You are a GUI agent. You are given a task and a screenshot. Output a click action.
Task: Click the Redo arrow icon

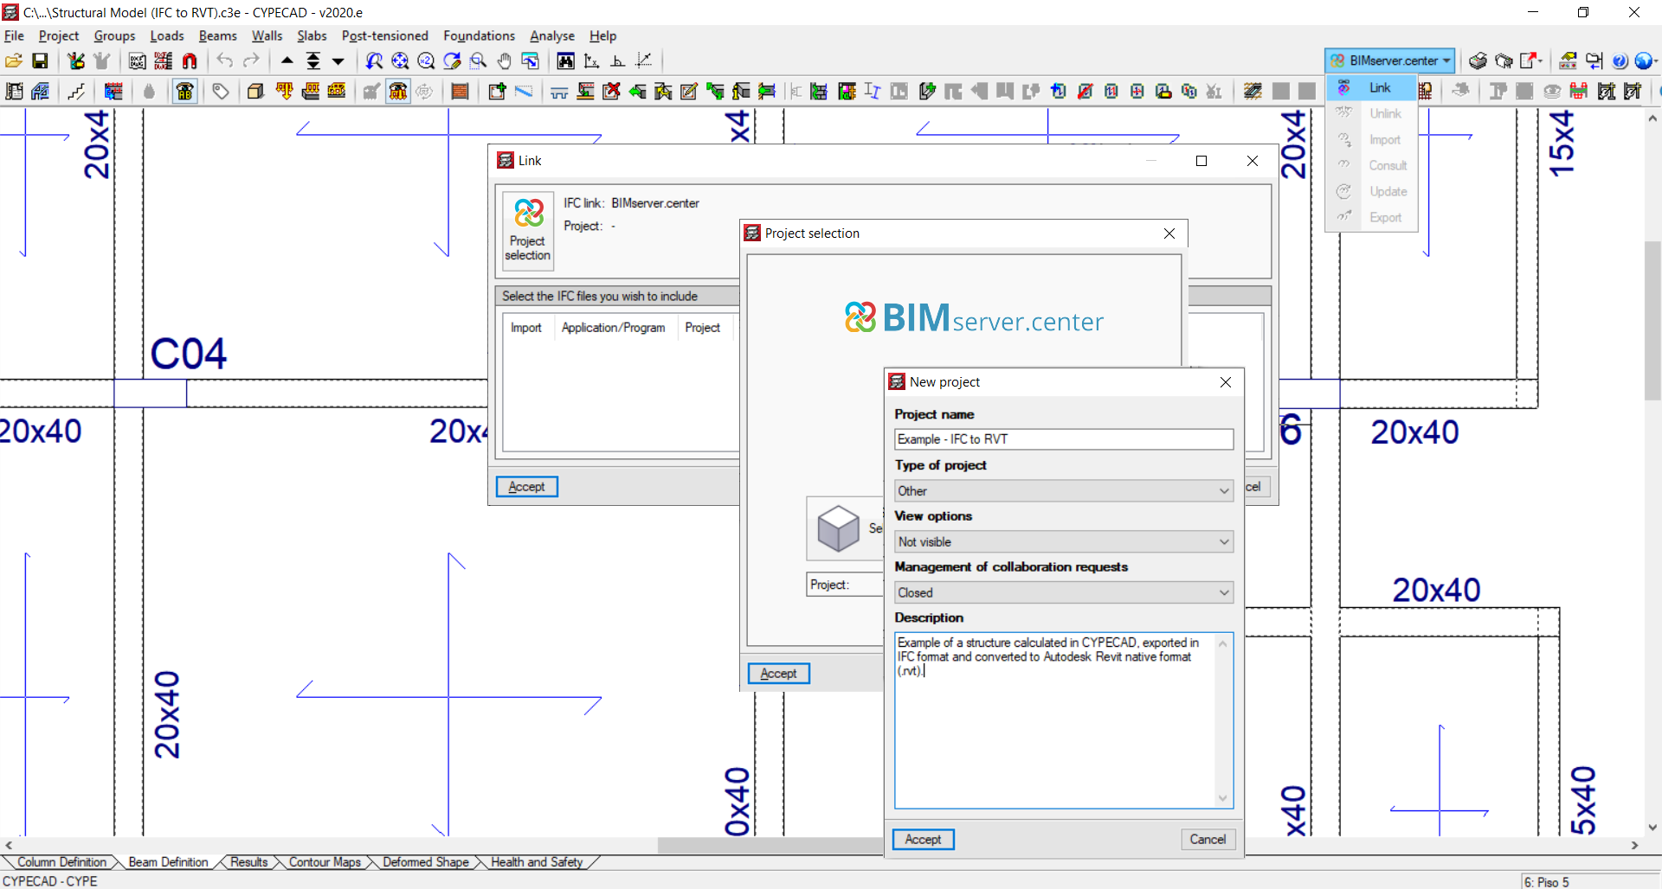coord(251,61)
